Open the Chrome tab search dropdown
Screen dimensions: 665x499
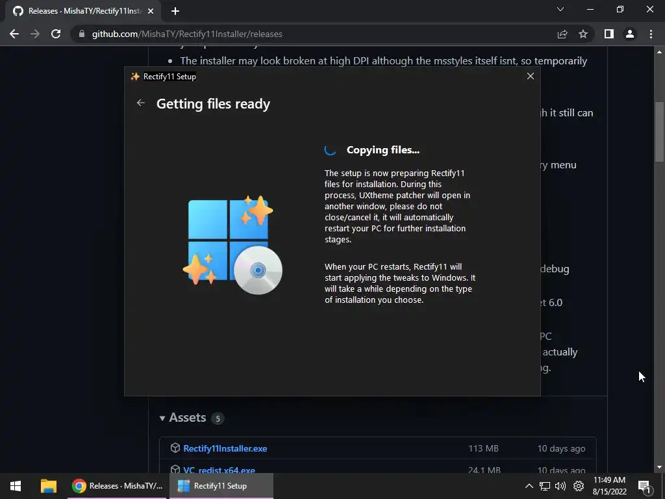(x=560, y=9)
